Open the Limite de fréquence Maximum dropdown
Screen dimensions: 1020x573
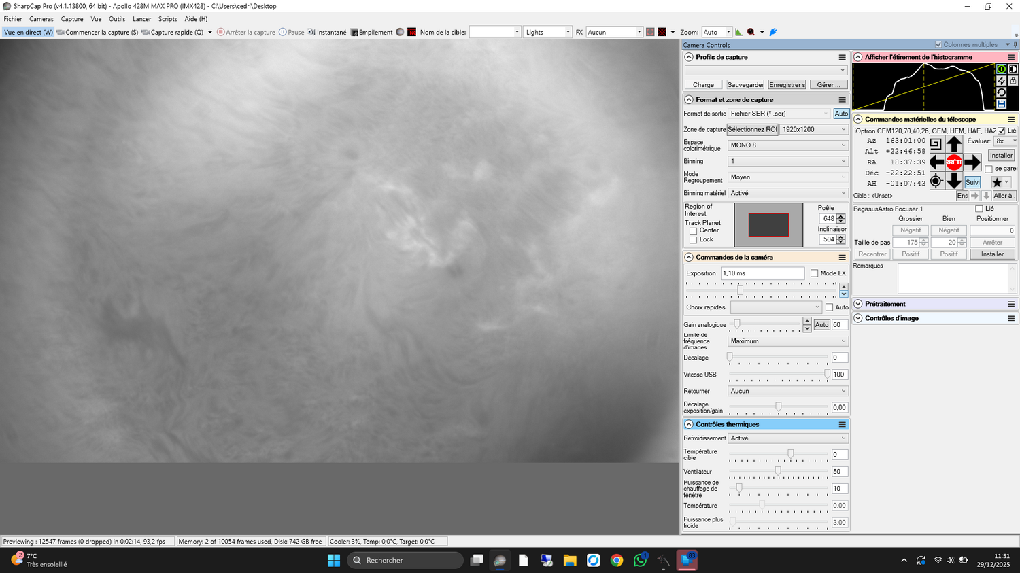[x=788, y=341]
